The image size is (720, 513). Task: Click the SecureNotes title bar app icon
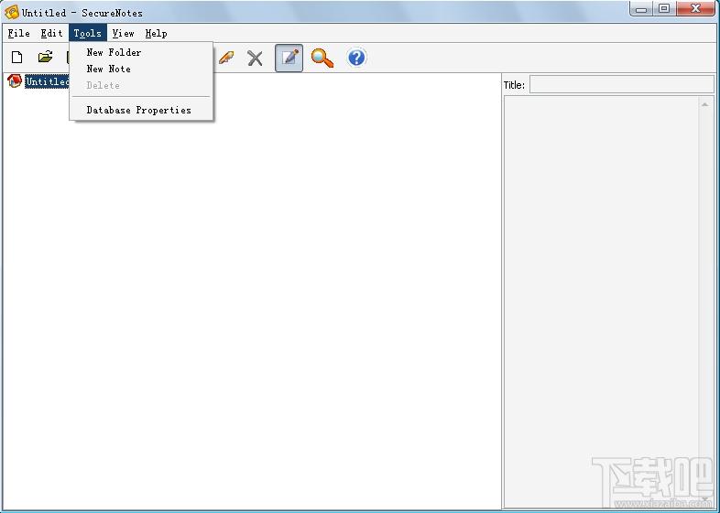click(12, 13)
